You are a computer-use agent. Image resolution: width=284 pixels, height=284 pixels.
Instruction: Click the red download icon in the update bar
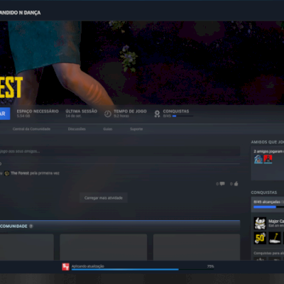click(x=65, y=267)
